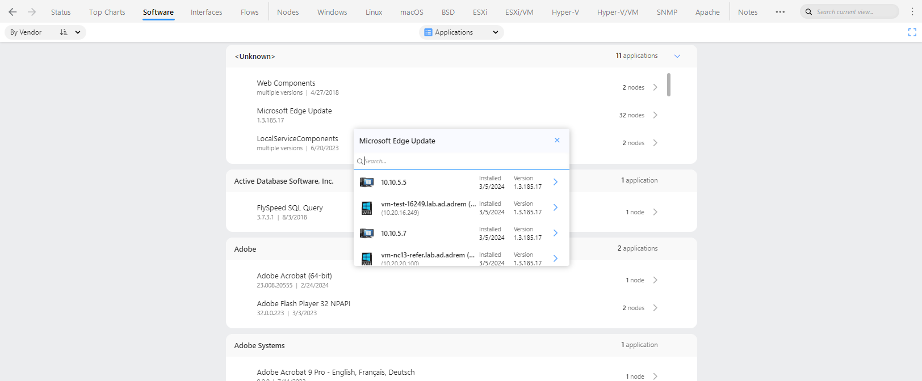Open the three-dot overflow tabs menu

pos(780,12)
